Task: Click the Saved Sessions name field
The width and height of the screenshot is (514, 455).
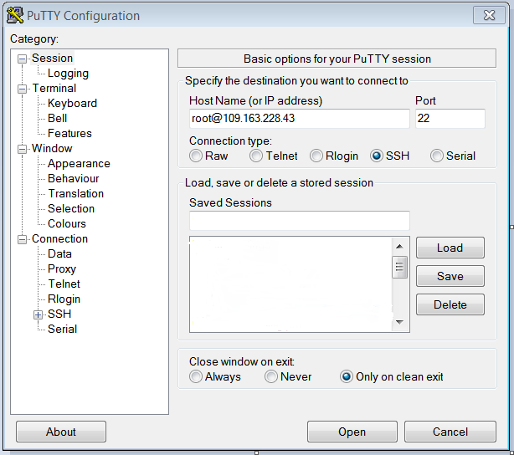Action: pos(300,221)
